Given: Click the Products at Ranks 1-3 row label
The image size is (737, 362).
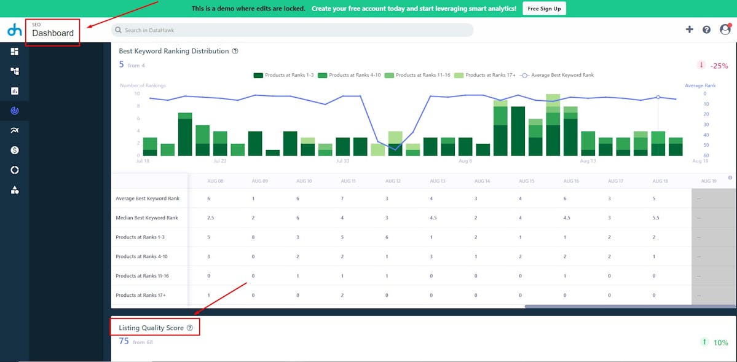Looking at the screenshot, I should point(140,237).
